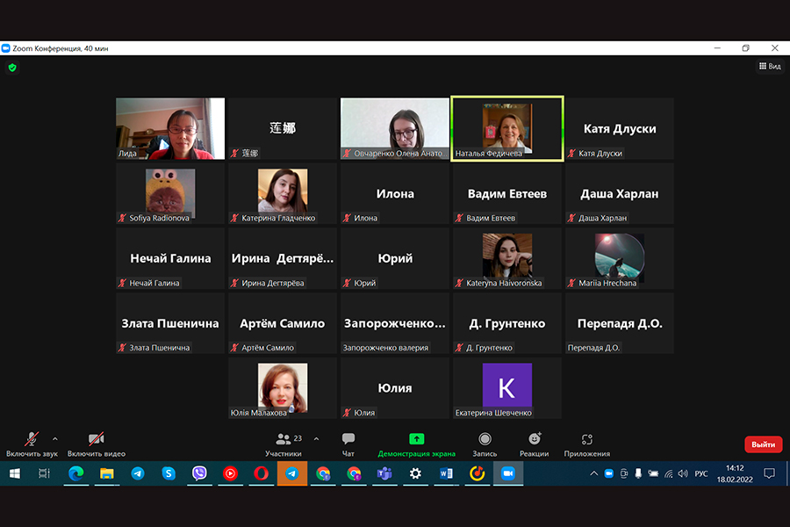
Task: Select Лида's video tile
Action: click(170, 128)
